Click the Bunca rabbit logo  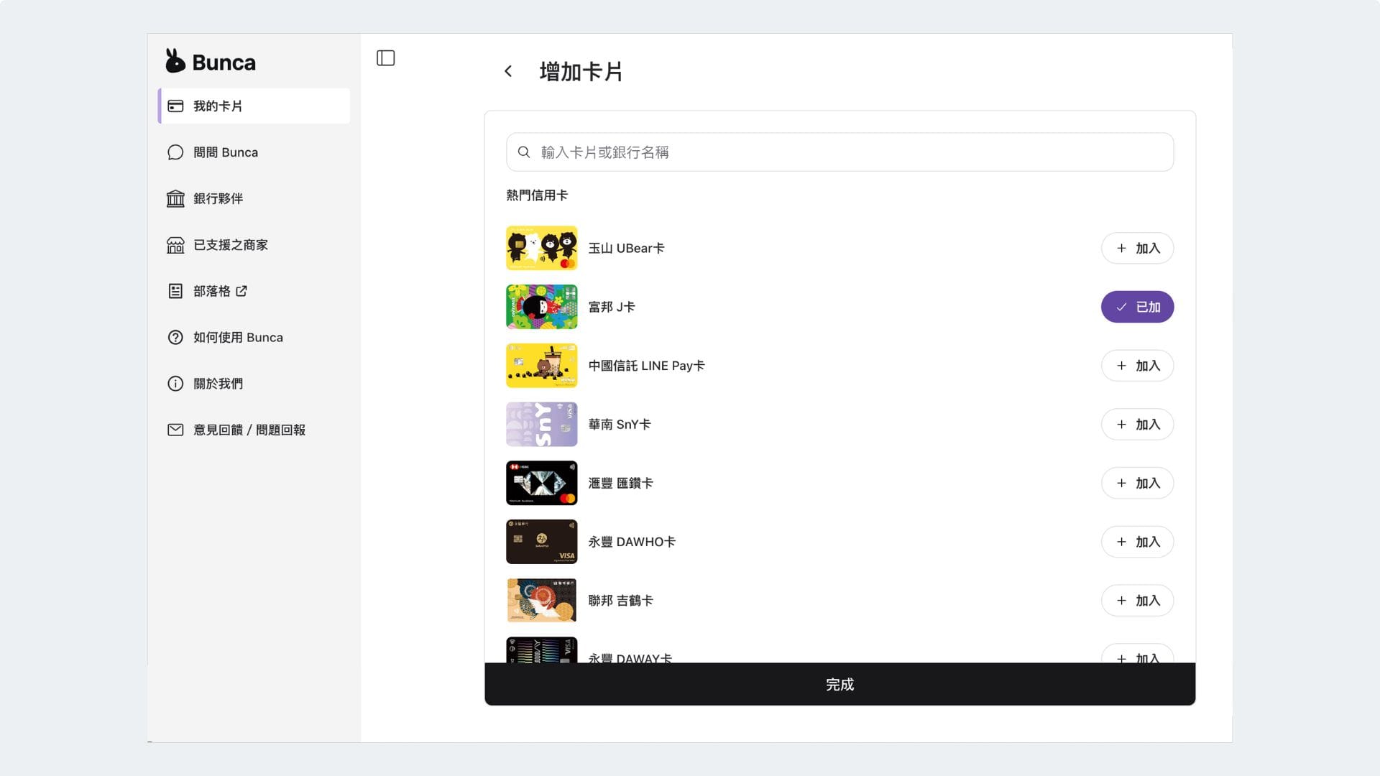click(175, 62)
